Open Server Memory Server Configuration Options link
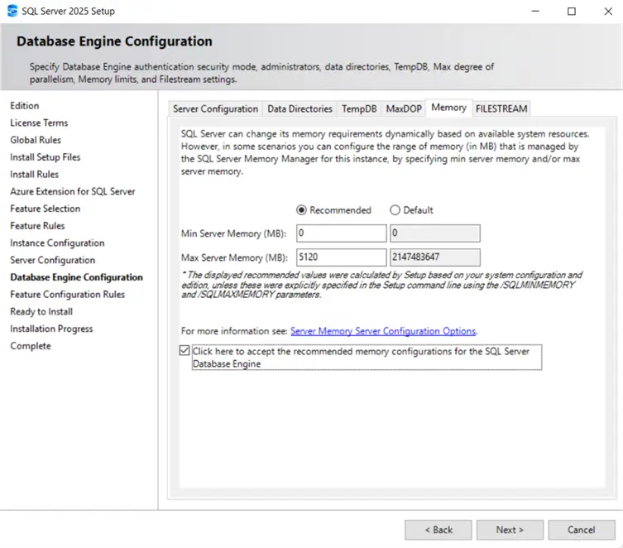 tap(383, 331)
